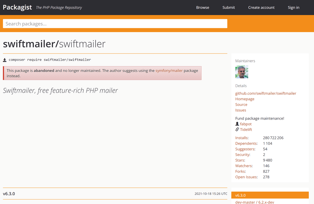The height and width of the screenshot is (204, 314).
Task: Click the 9 480 stars value
Action: click(267, 160)
